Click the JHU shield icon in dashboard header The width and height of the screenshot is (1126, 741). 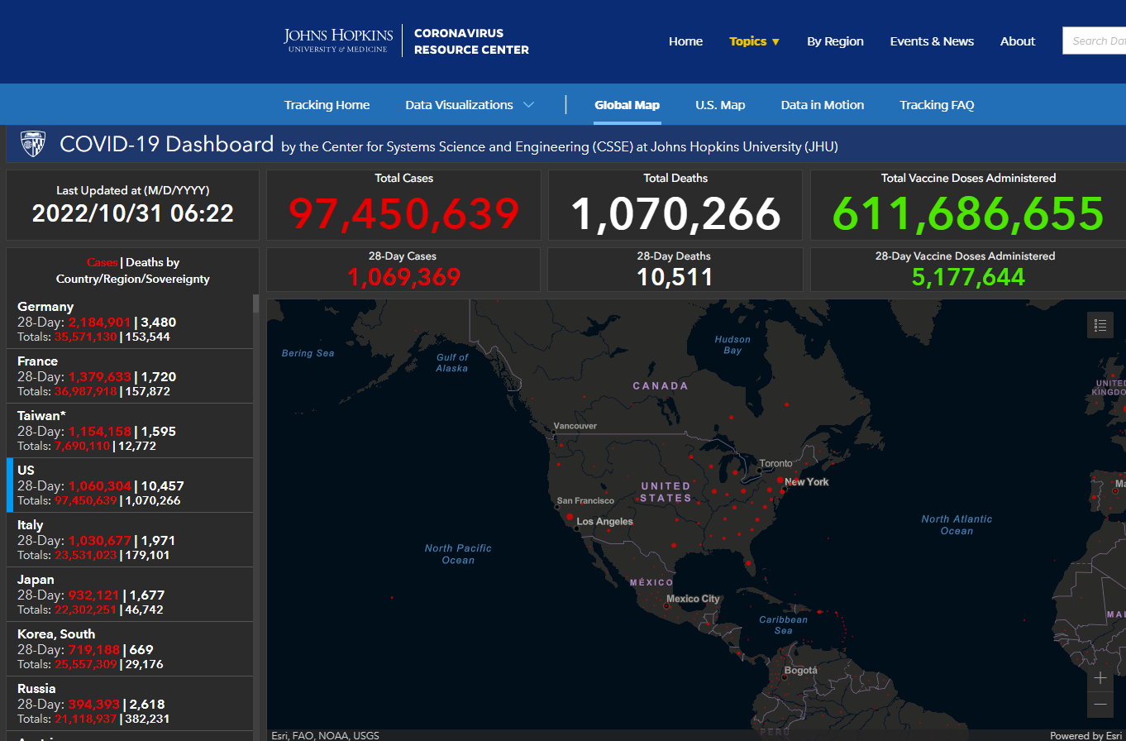33,144
